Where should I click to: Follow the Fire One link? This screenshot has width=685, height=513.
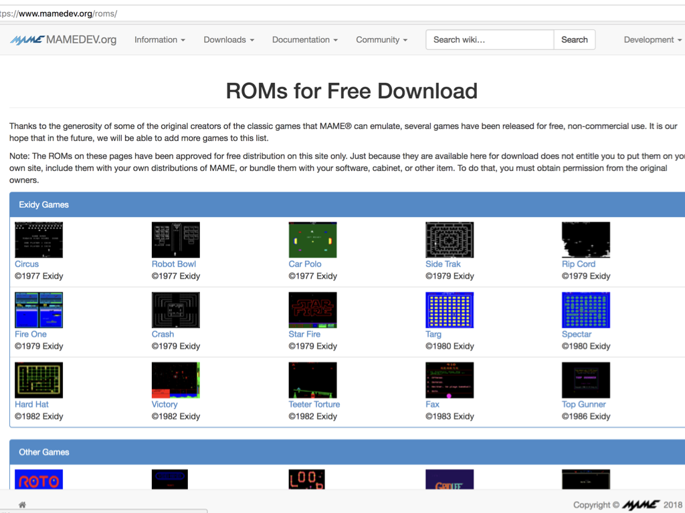(31, 334)
